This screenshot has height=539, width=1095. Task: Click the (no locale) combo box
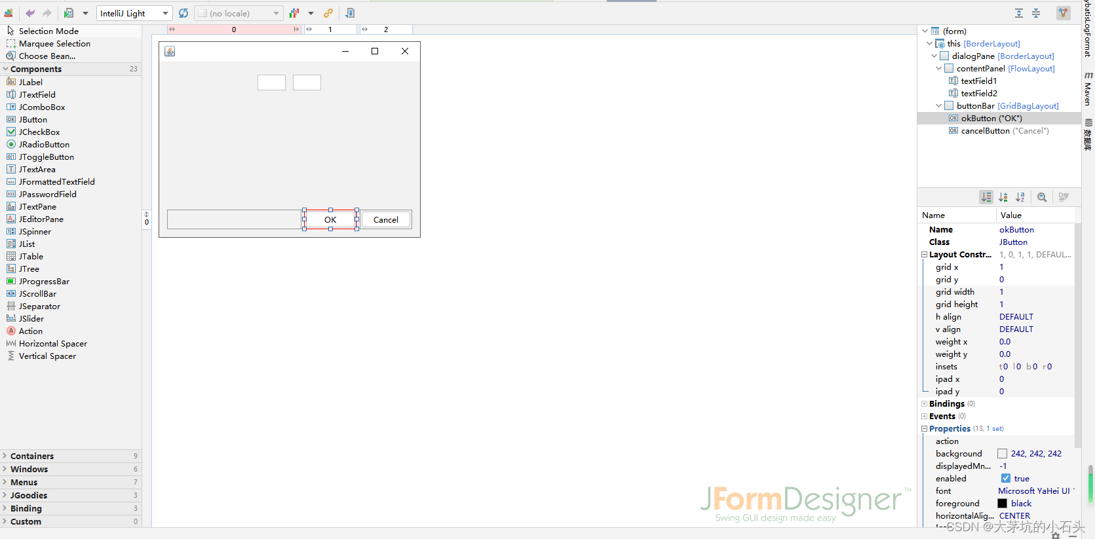(239, 13)
